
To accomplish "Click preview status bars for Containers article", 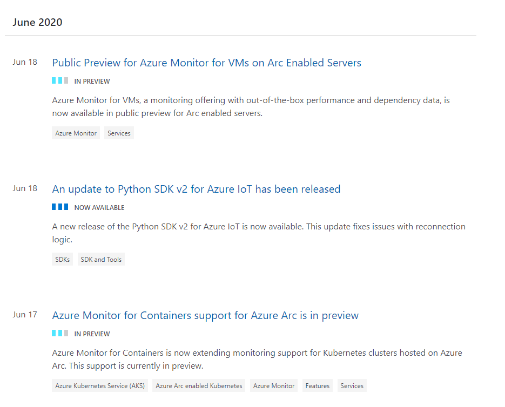I will point(60,333).
